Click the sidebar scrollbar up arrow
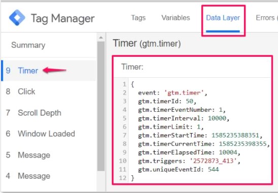Image resolution: width=278 pixels, height=193 pixels. 101,38
